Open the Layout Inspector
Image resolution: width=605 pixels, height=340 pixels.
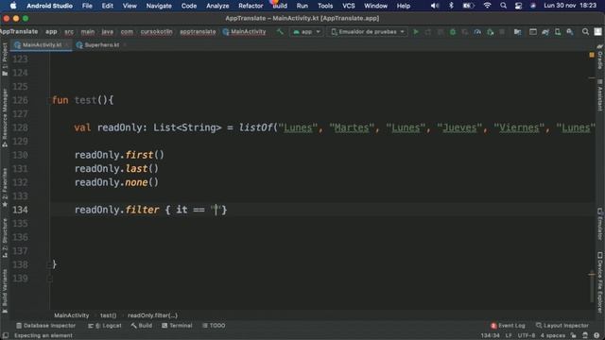pos(562,326)
